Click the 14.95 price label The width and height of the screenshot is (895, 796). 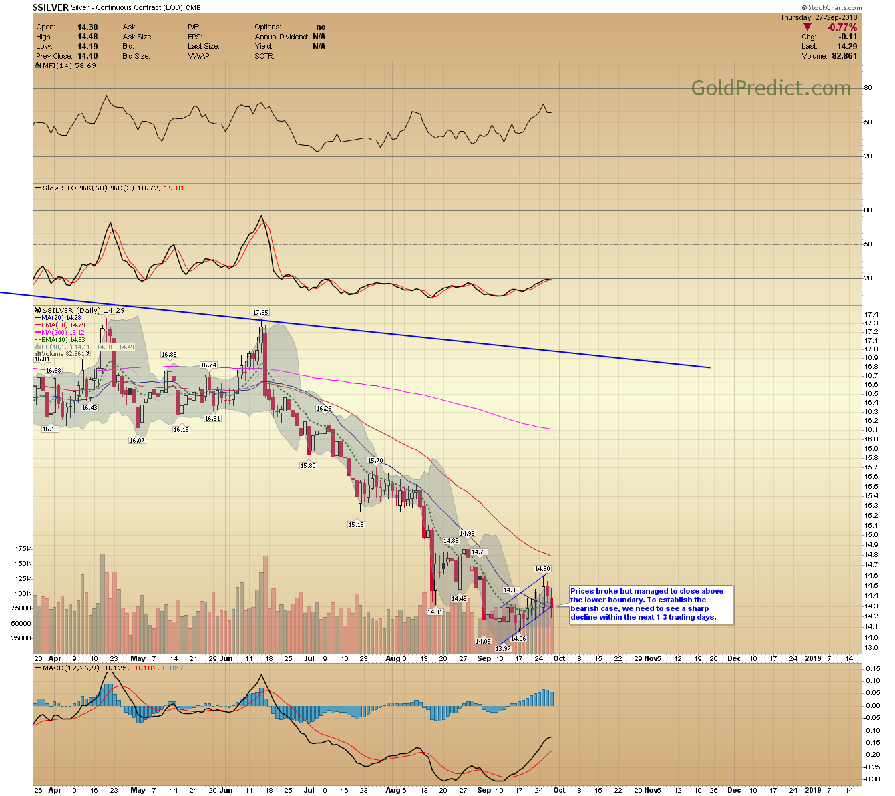467,534
